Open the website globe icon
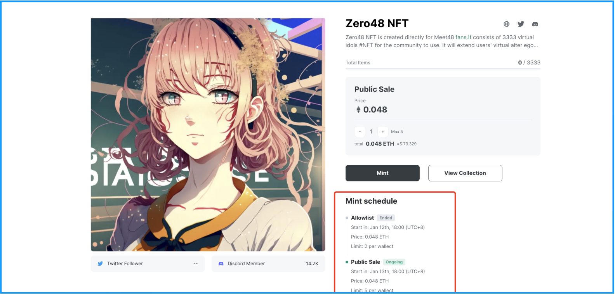 coord(507,24)
